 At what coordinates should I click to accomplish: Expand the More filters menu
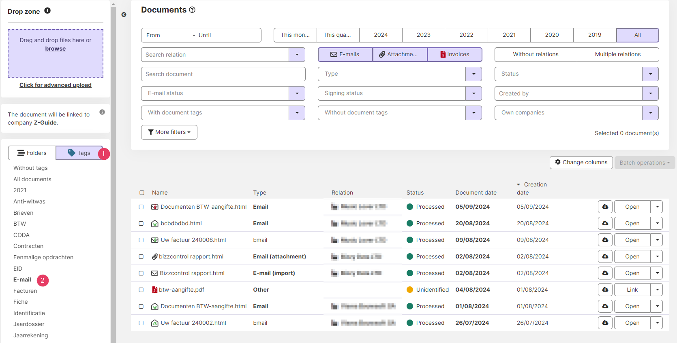click(169, 132)
